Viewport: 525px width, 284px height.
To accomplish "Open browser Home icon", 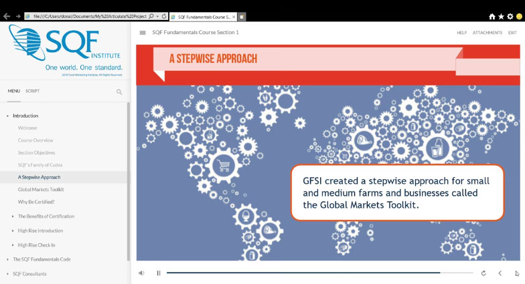I will [x=492, y=16].
